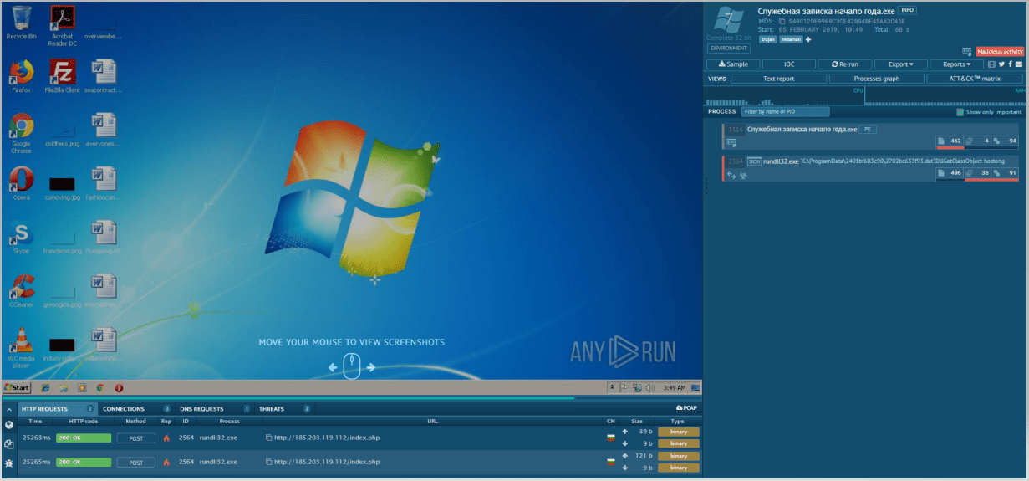Image resolution: width=1029 pixels, height=481 pixels.
Task: Open the CCleaner desktop shortcut
Action: click(x=21, y=291)
